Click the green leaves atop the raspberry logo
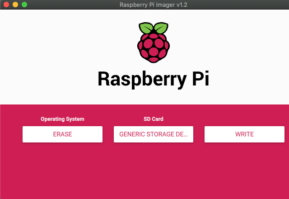This screenshot has width=289, height=199. 153,28
